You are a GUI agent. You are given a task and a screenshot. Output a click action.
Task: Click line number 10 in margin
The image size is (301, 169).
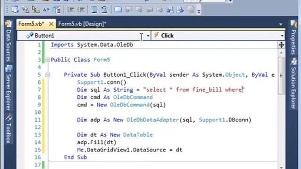(x=38, y=112)
